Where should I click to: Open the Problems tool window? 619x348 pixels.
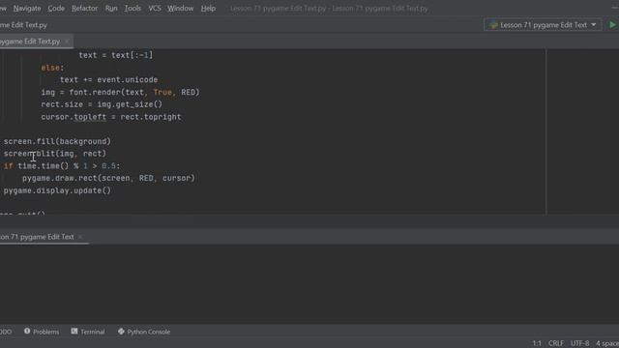pyautogui.click(x=42, y=332)
